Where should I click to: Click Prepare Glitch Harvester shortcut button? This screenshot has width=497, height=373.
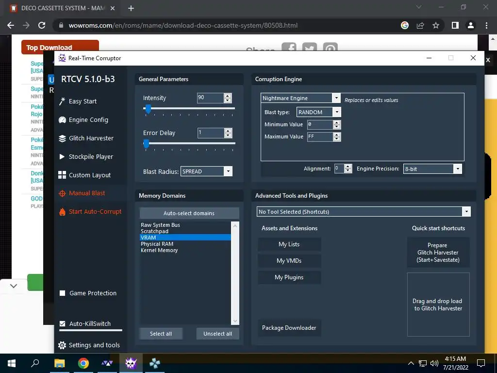pyautogui.click(x=438, y=253)
